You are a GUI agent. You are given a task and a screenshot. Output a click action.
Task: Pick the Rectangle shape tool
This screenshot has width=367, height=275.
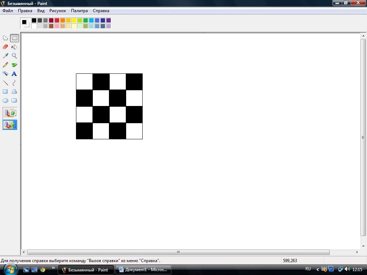coord(5,91)
